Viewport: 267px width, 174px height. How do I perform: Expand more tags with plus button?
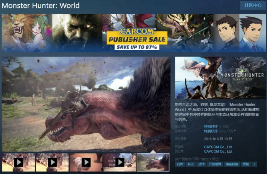[x=254, y=164]
